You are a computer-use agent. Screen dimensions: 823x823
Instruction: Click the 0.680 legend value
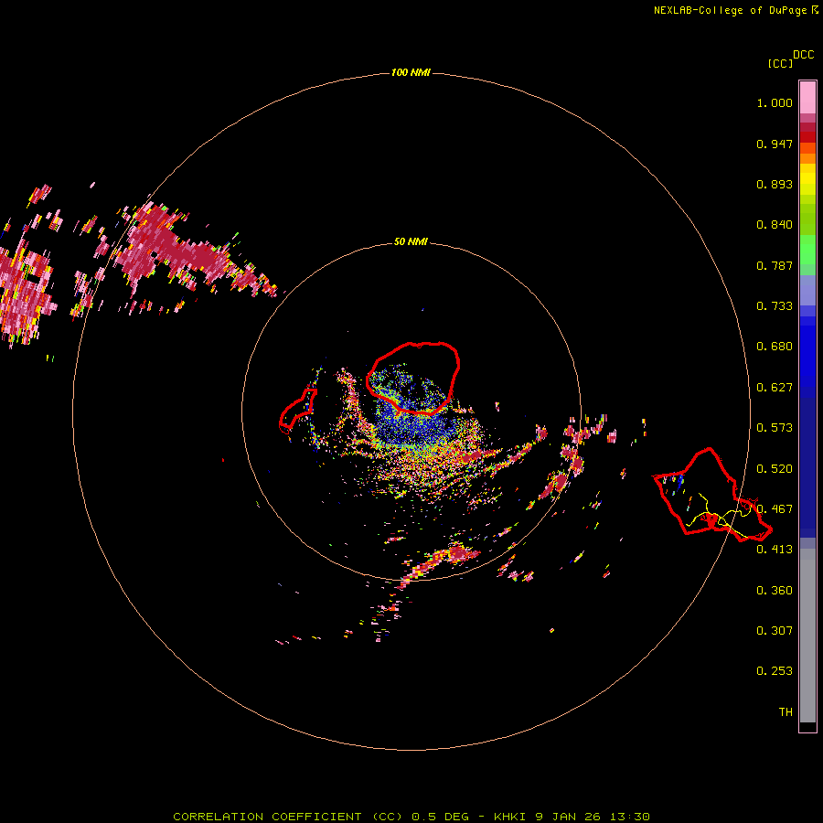(x=775, y=347)
